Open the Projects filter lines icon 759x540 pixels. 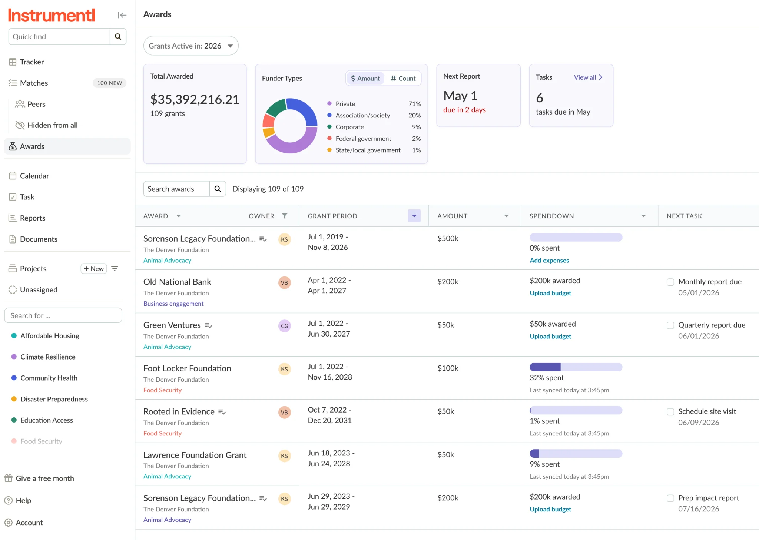tap(115, 268)
